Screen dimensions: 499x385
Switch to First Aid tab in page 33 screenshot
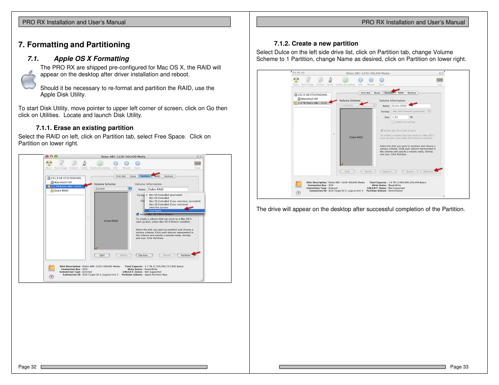(x=366, y=93)
